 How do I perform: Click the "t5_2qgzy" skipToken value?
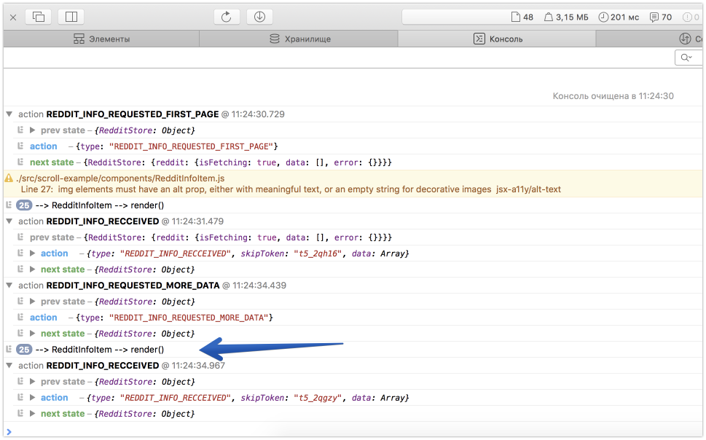coord(318,398)
